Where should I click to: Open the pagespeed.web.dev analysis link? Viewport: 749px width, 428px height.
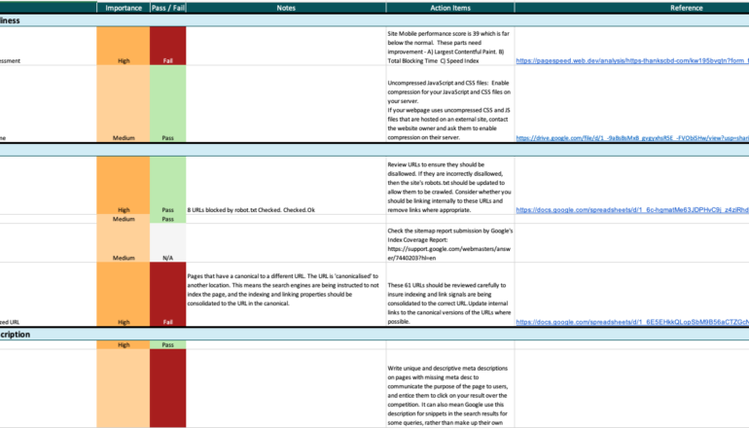click(632, 60)
